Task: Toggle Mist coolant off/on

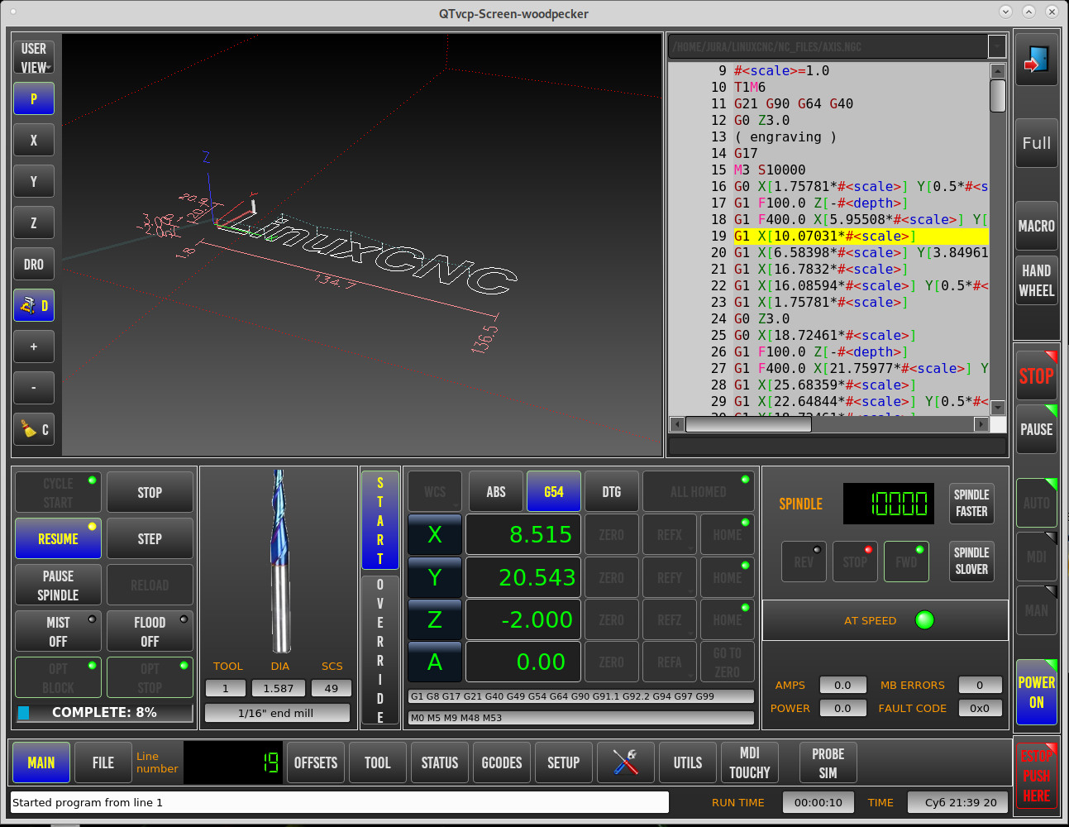Action: [58, 631]
